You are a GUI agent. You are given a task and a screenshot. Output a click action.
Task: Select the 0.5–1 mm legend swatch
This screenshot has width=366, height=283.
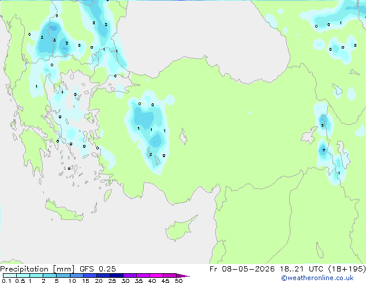(23, 275)
